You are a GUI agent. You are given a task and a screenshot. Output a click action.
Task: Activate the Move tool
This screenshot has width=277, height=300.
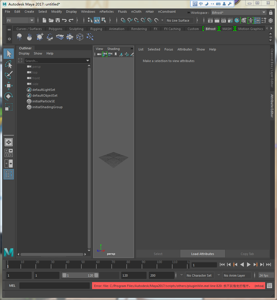pyautogui.click(x=9, y=85)
